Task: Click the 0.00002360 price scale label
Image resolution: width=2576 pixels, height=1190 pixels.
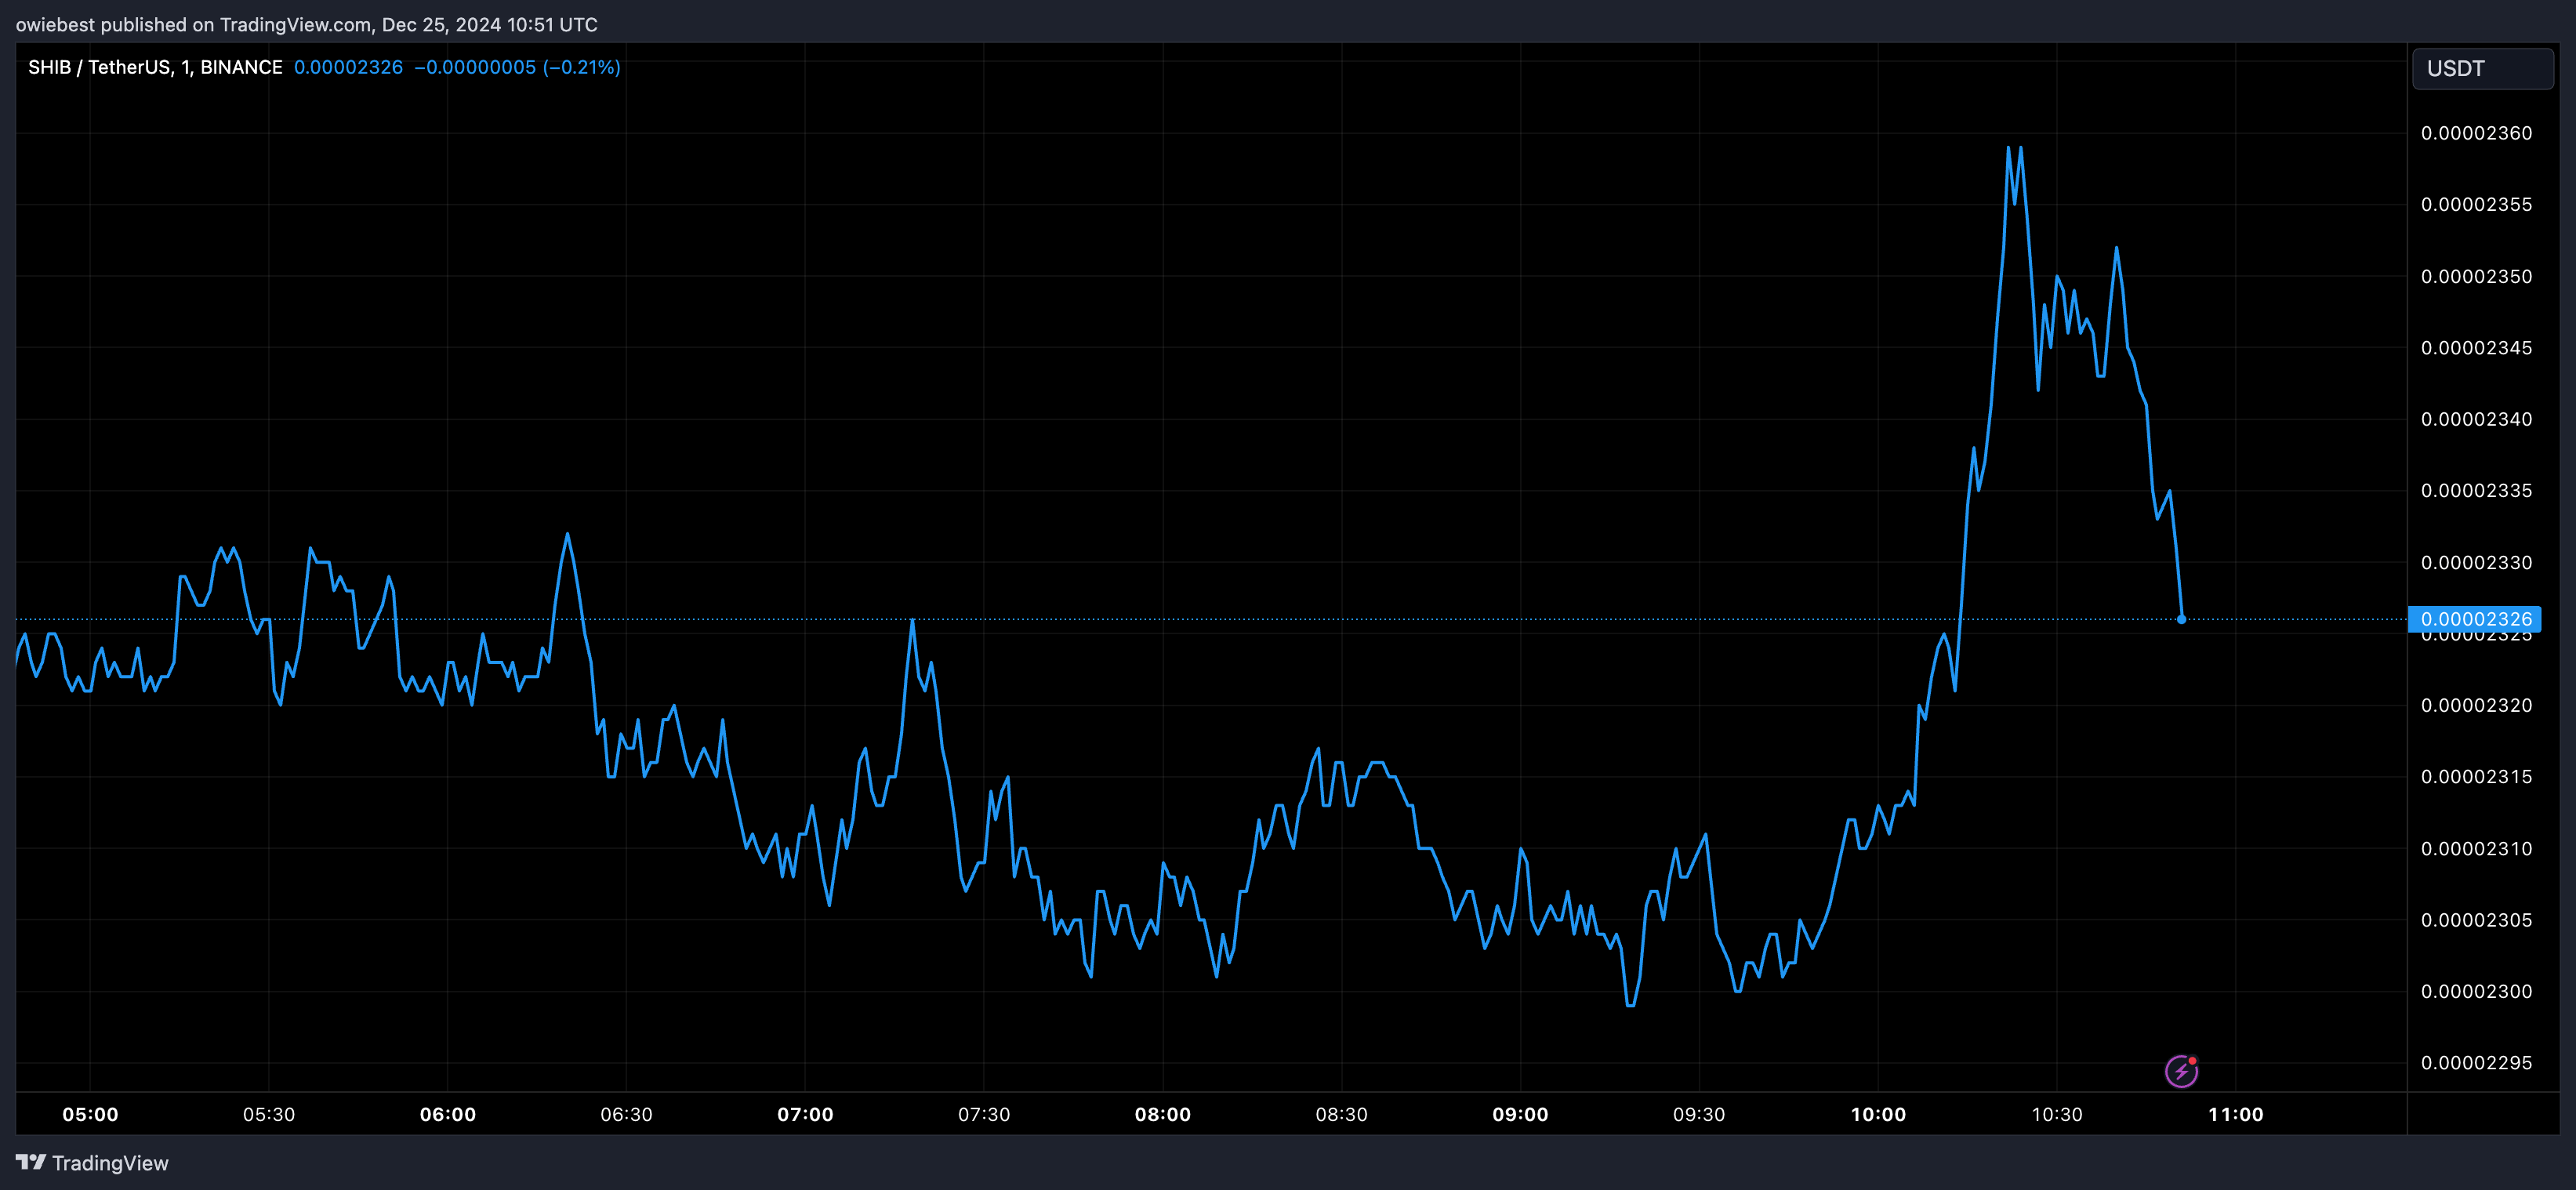Action: click(2476, 133)
